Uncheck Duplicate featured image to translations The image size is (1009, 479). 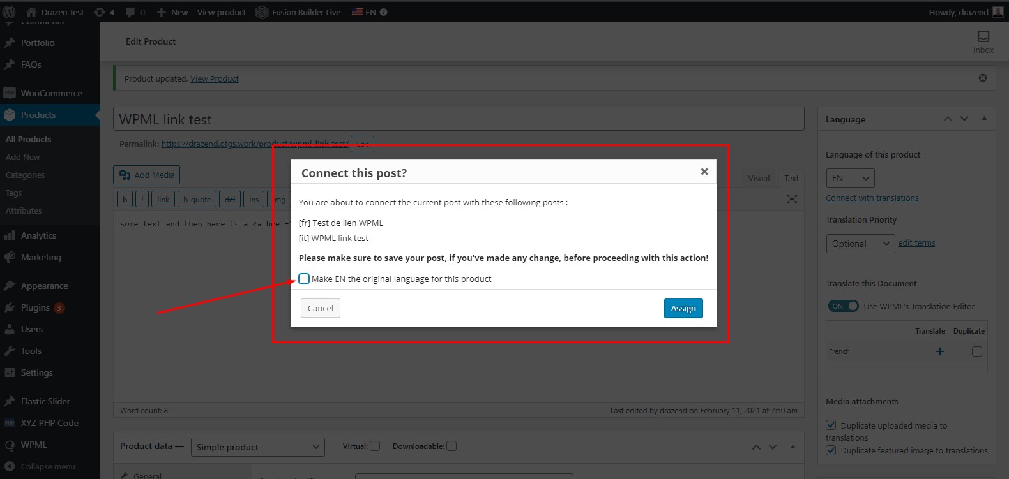pyautogui.click(x=831, y=450)
